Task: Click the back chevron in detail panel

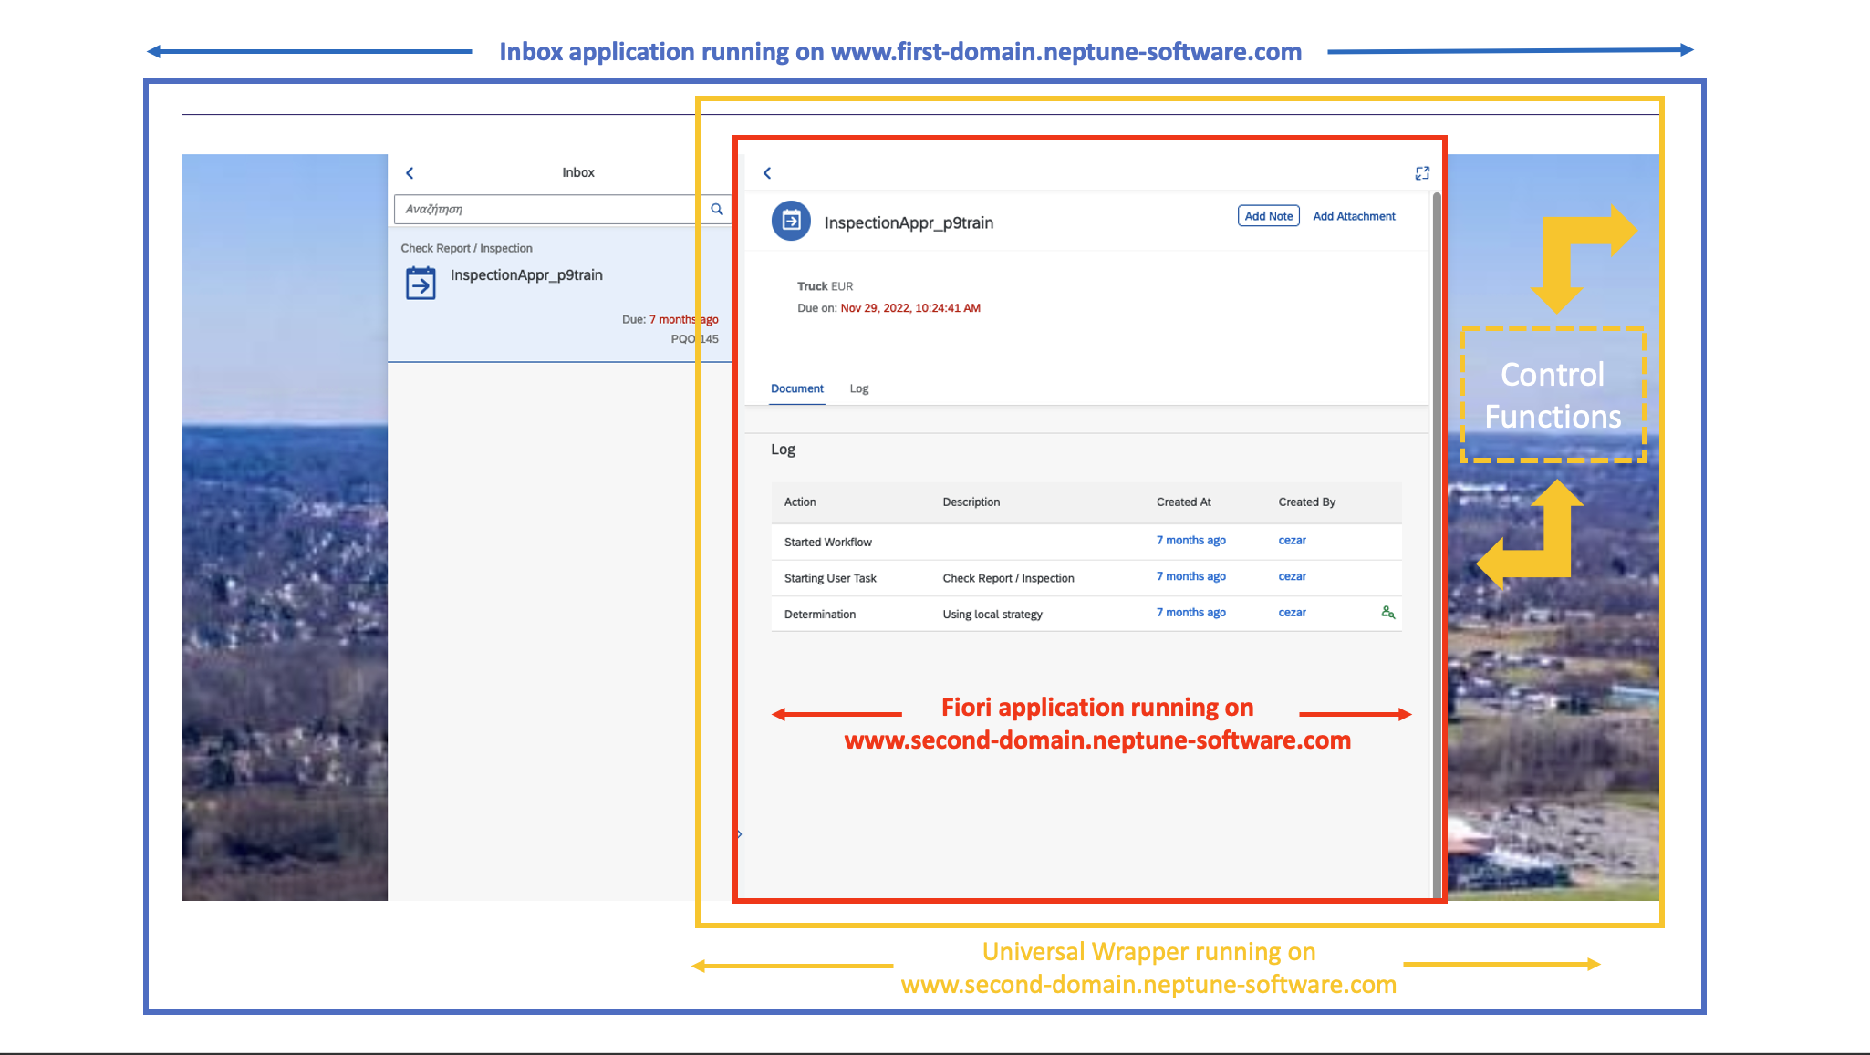Action: [x=767, y=173]
